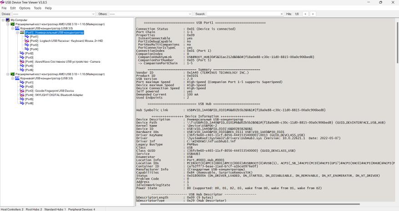Click the 'Driver Inf' usbhub3.inf line

click(186, 141)
